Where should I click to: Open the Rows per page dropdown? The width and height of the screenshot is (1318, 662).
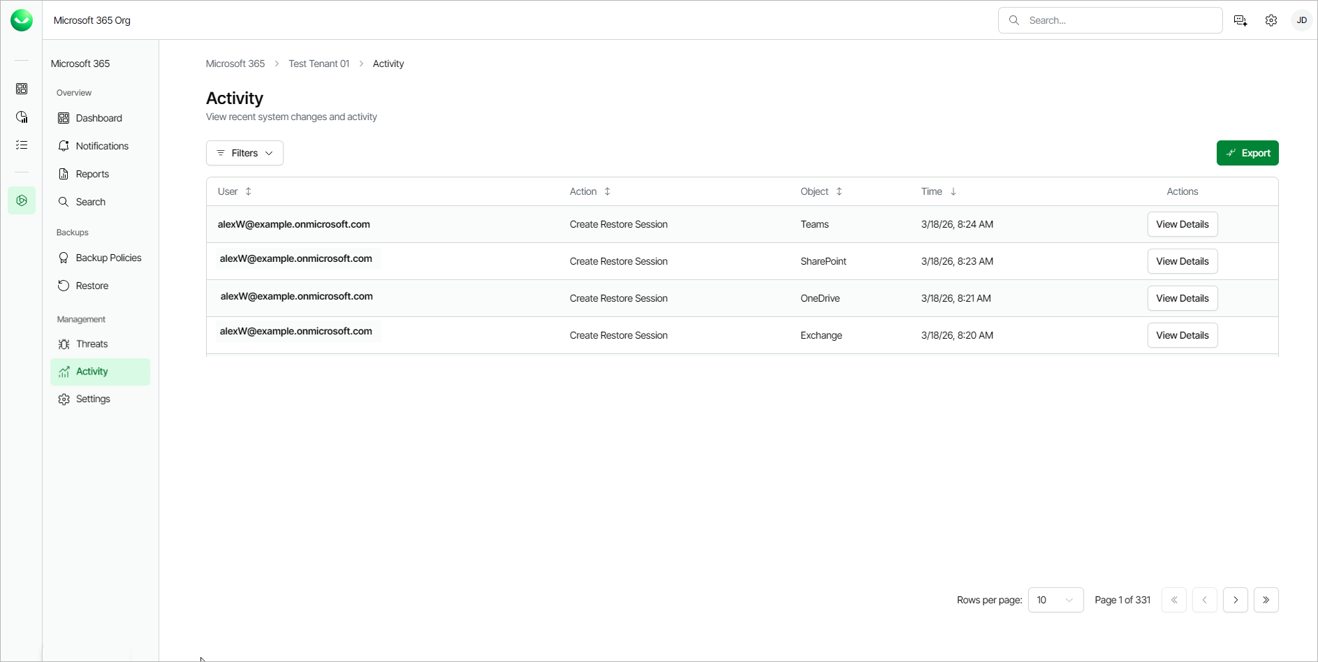1055,600
